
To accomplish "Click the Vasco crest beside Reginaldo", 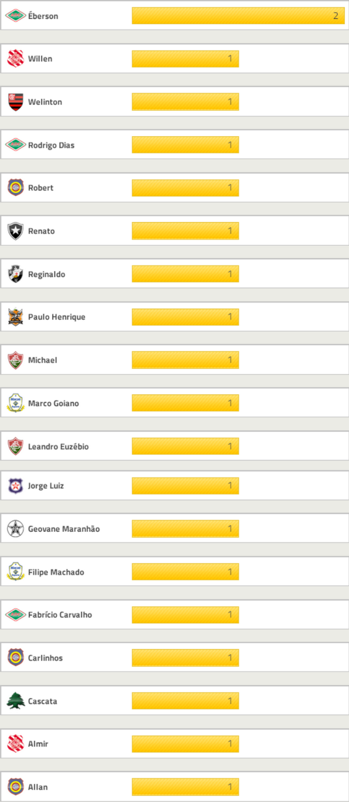I will click(x=16, y=274).
